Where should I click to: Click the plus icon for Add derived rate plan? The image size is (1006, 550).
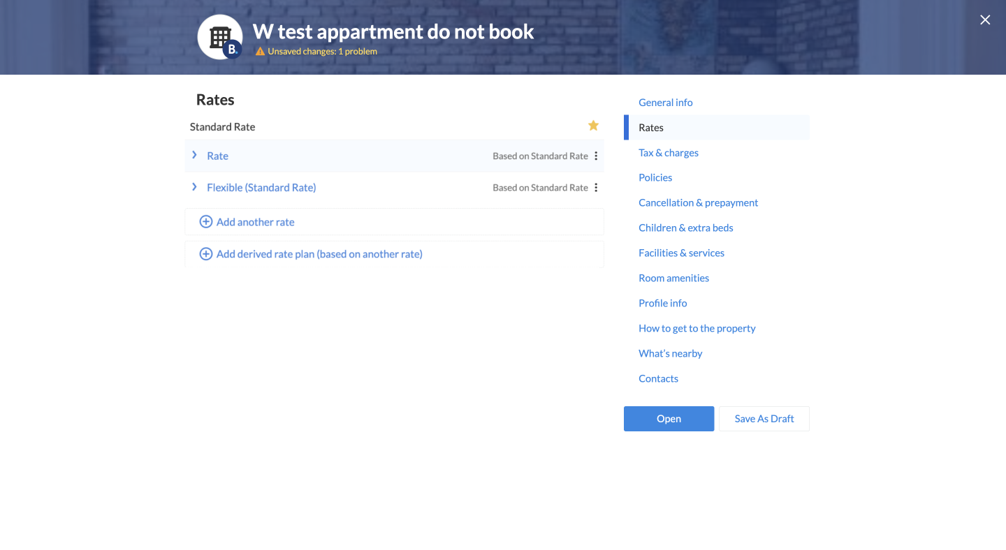206,254
